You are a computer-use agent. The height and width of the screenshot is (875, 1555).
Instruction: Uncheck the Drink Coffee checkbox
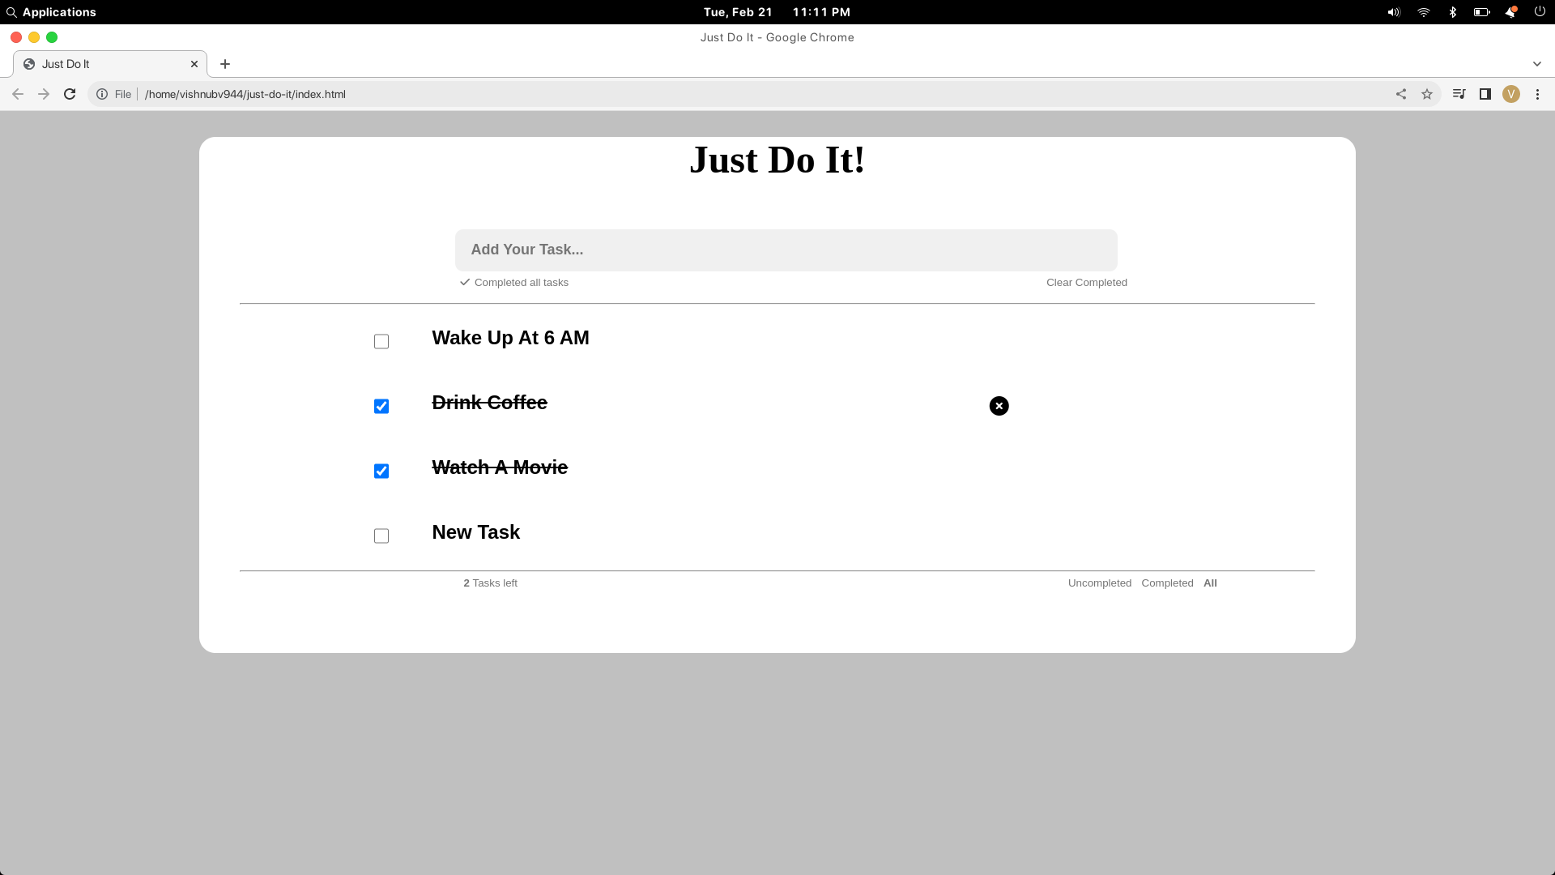381,407
